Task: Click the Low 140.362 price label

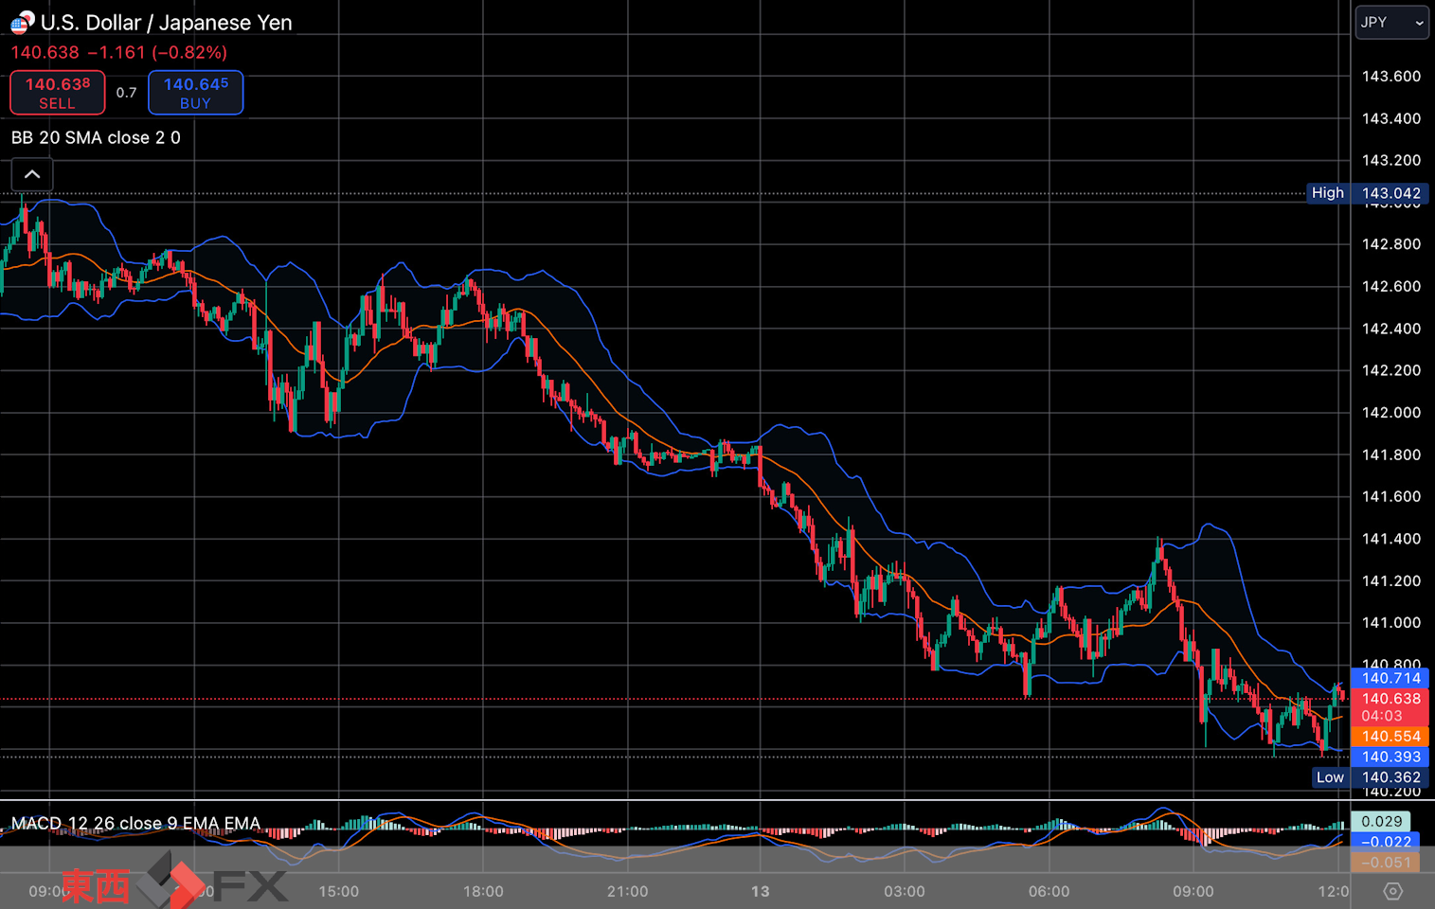Action: 1371,777
